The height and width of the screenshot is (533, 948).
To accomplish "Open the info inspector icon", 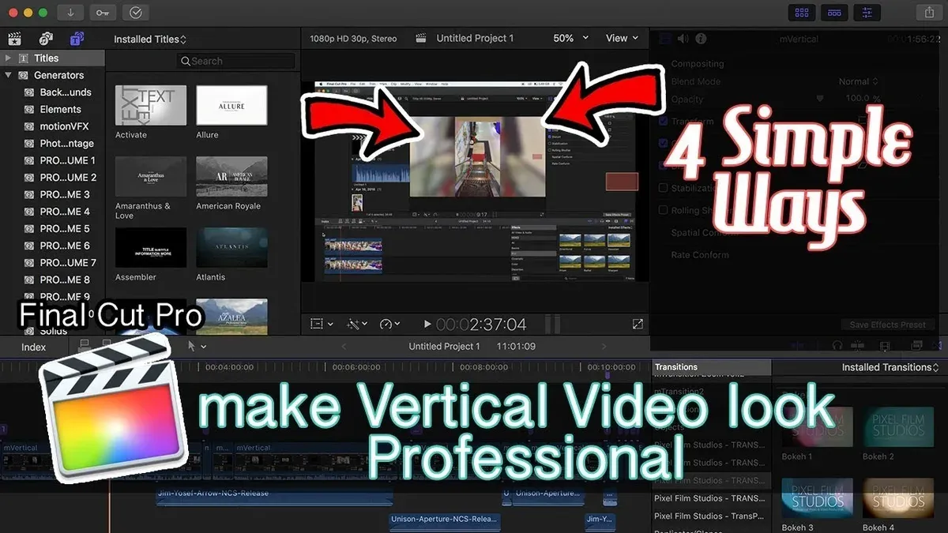I will (x=701, y=38).
